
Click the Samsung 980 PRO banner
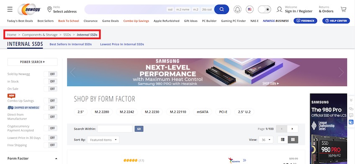[207, 72]
